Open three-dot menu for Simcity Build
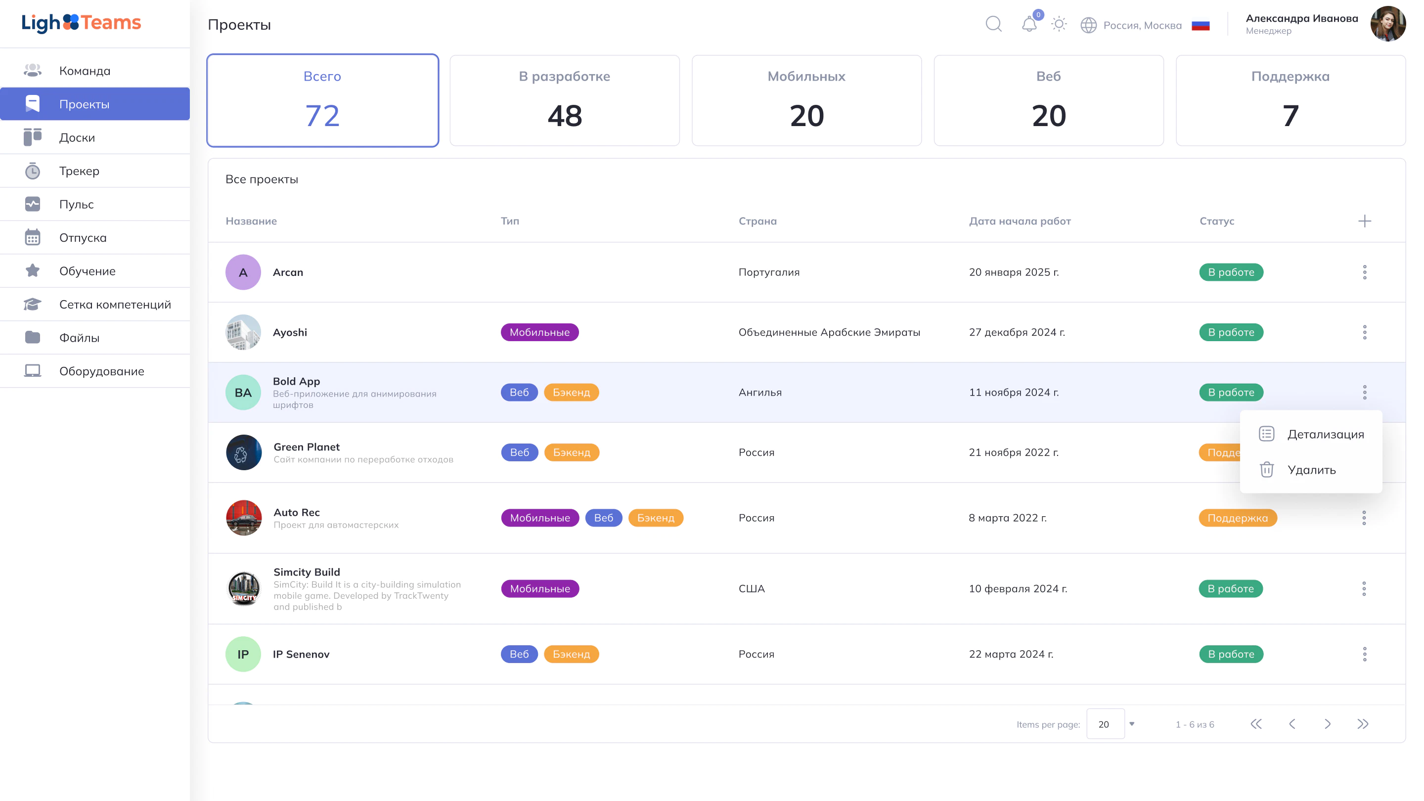This screenshot has height=801, width=1424. point(1364,589)
